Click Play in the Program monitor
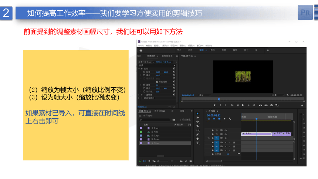This screenshot has height=179, width=318. (243, 105)
